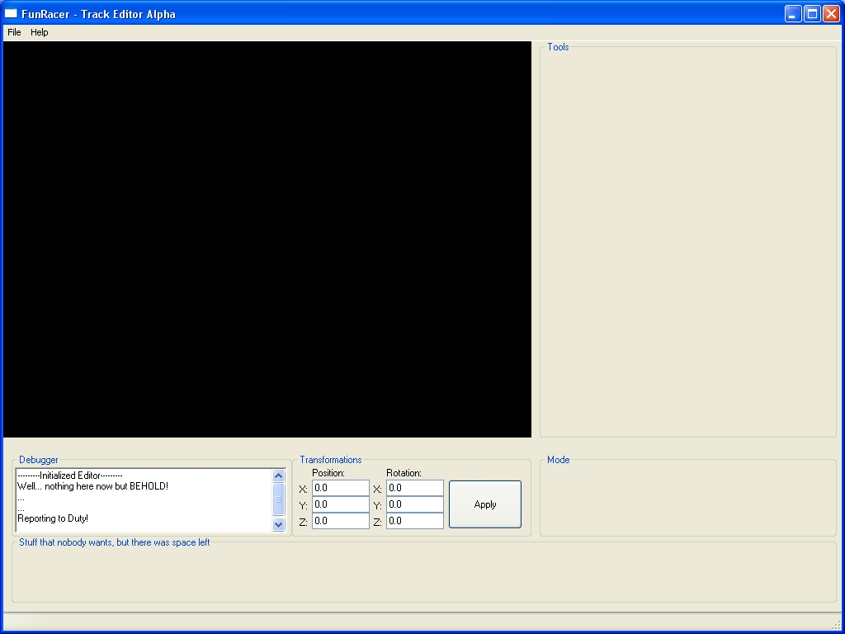Select the Rotation Y input field

click(414, 504)
